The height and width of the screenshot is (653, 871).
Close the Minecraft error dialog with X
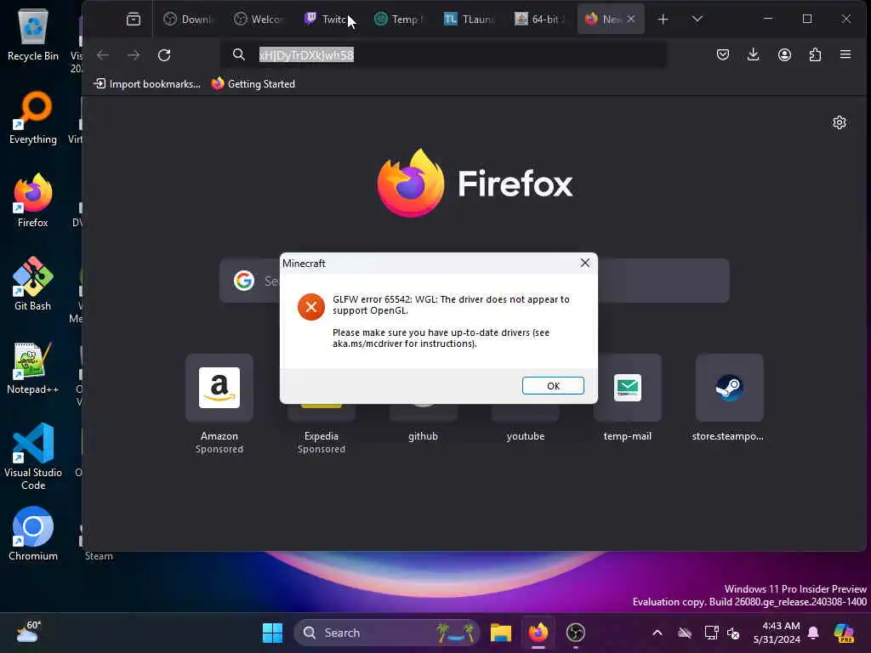585,263
